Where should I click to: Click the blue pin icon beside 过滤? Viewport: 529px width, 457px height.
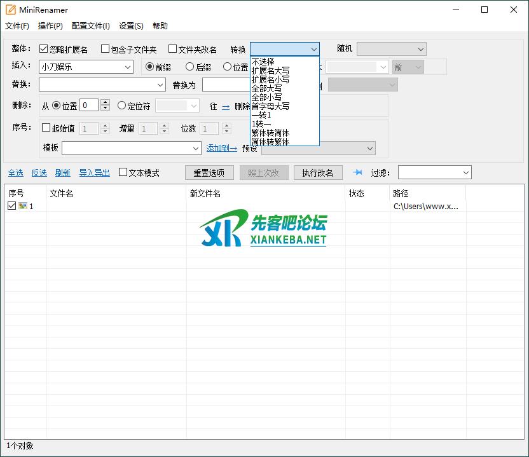[x=357, y=172]
